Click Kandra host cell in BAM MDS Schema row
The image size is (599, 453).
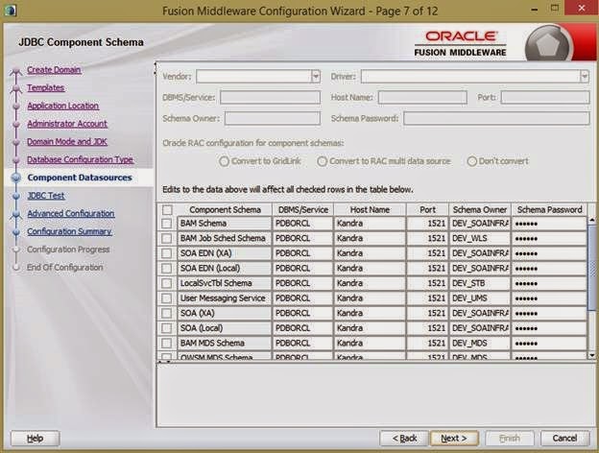(370, 343)
